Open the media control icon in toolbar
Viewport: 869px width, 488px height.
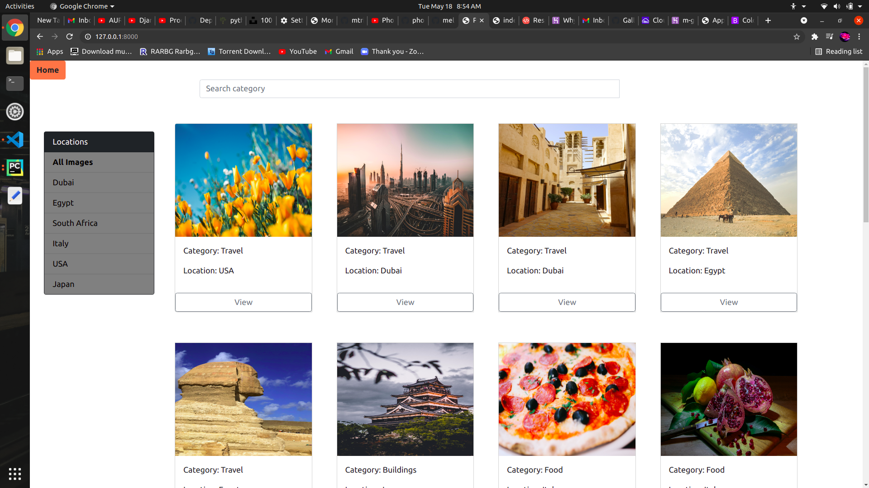click(829, 37)
